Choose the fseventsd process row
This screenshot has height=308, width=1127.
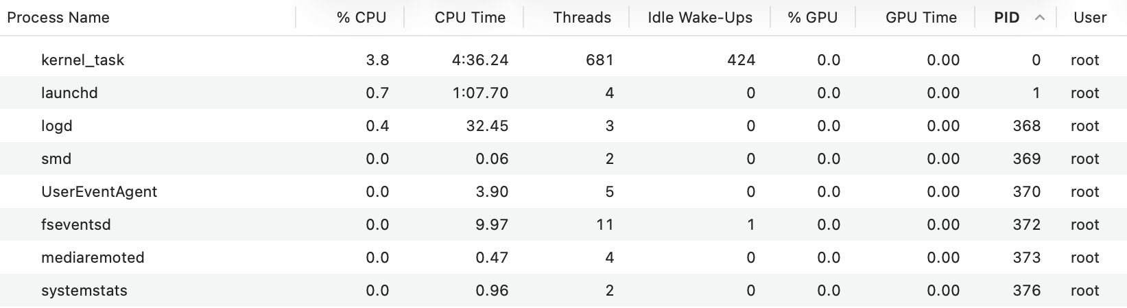(x=76, y=225)
